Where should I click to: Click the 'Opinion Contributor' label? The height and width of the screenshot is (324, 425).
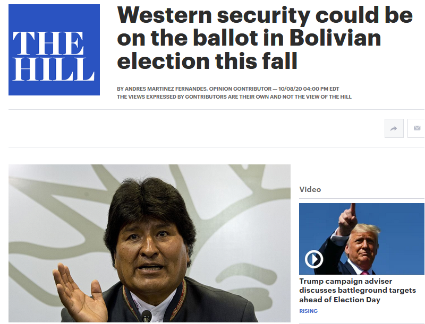click(240, 89)
